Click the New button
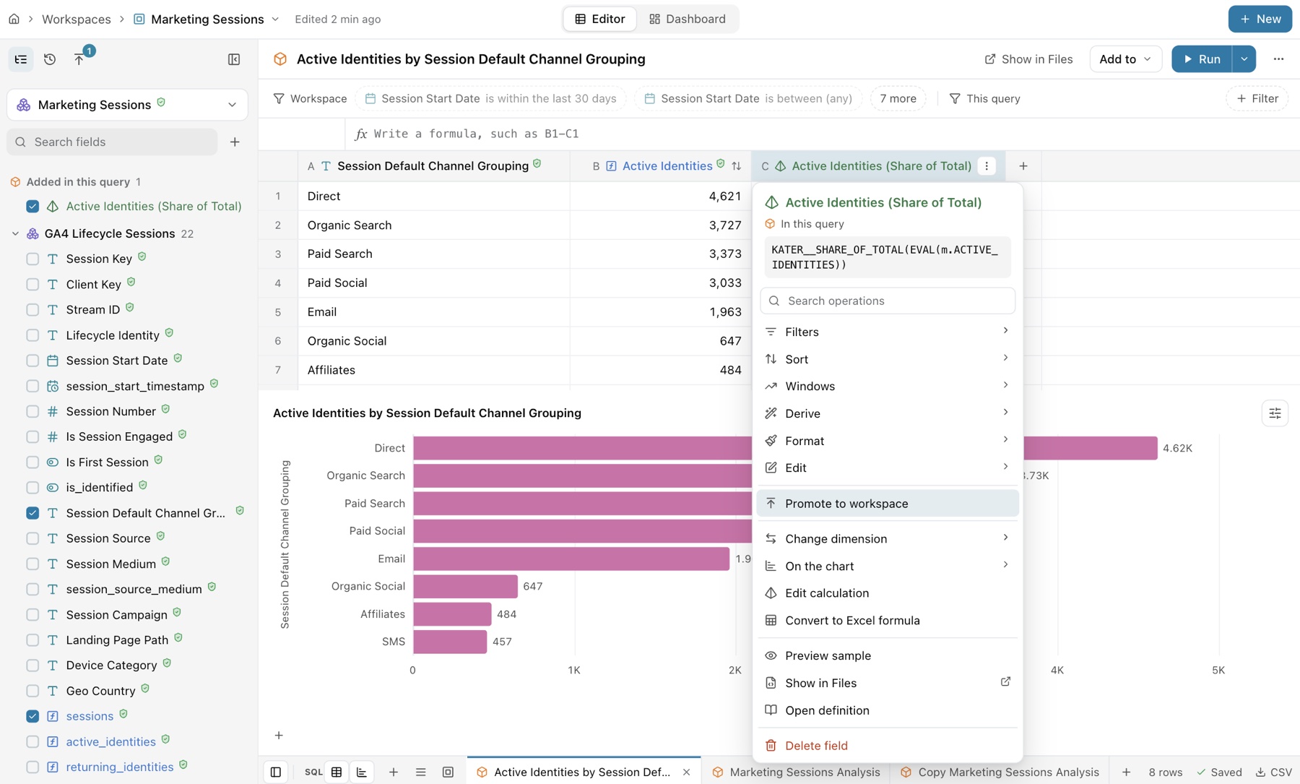Viewport: 1300px width, 784px height. click(1260, 19)
